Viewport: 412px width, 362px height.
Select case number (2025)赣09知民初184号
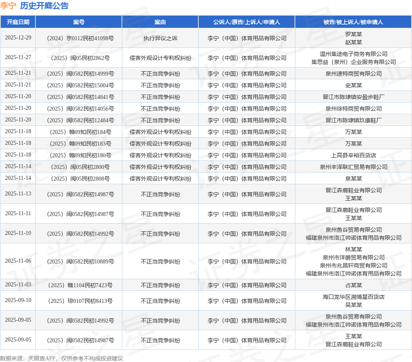pos(80,132)
